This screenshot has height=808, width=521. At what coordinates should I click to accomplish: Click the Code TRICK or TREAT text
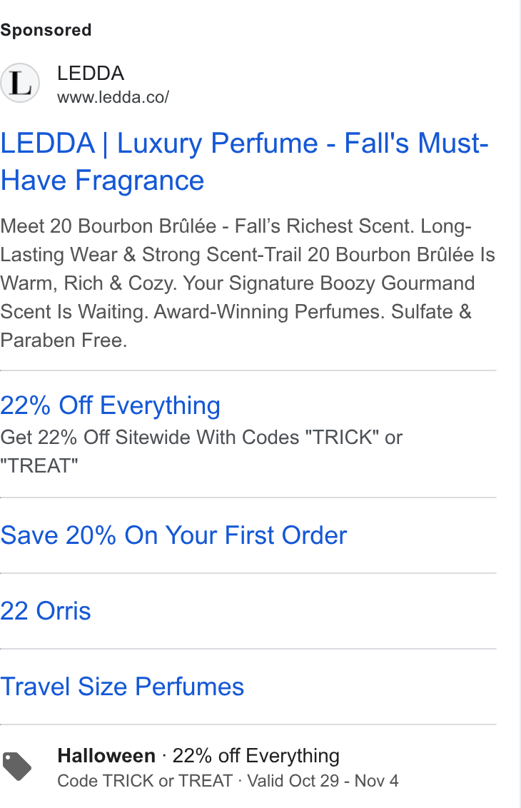point(146,781)
